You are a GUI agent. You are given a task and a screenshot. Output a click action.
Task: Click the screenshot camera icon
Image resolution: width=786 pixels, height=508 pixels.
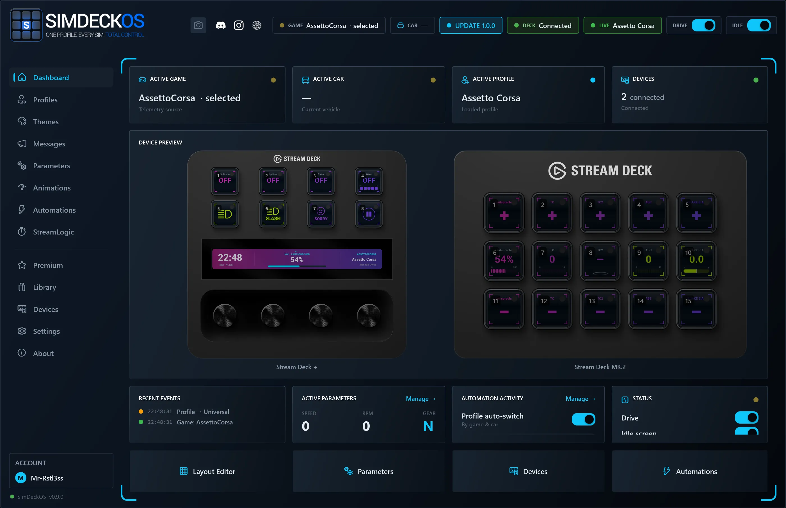pyautogui.click(x=198, y=26)
